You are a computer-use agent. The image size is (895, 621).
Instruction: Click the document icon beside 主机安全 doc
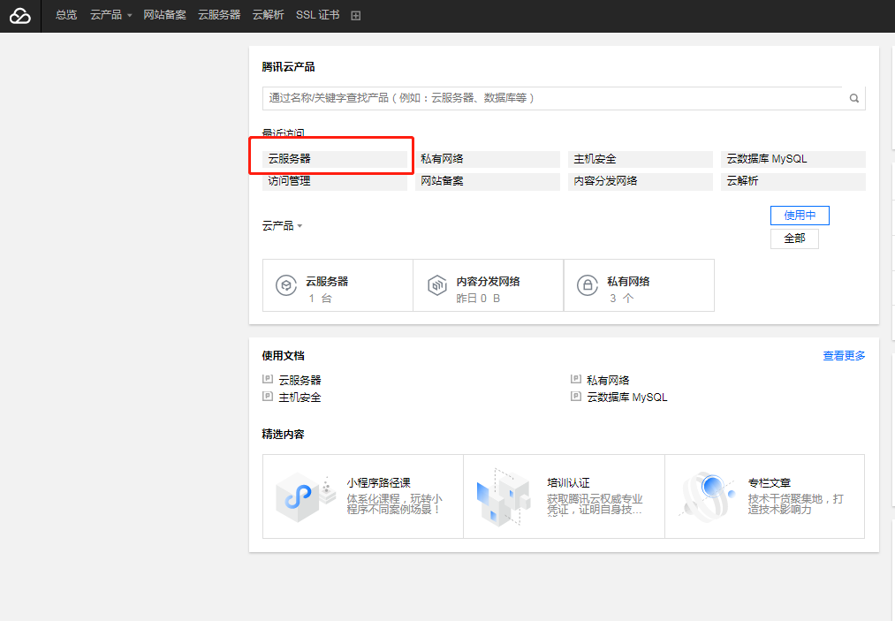point(267,396)
